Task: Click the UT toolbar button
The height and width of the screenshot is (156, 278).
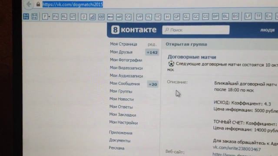Action: tap(73, 17)
